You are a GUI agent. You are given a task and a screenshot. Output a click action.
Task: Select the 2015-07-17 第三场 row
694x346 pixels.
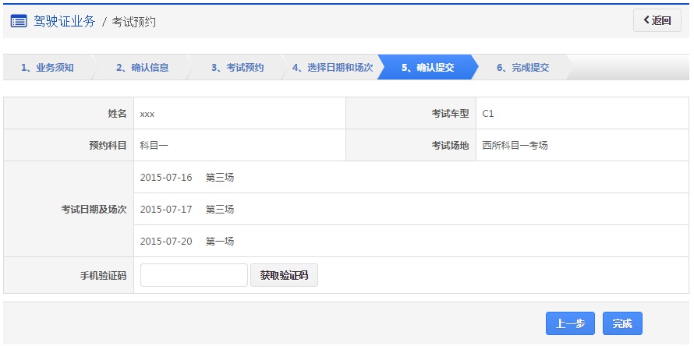(187, 209)
